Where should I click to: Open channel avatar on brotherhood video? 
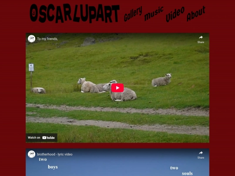[x=31, y=154]
